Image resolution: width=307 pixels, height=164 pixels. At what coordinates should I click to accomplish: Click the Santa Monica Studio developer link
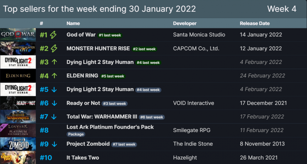pos(199,35)
